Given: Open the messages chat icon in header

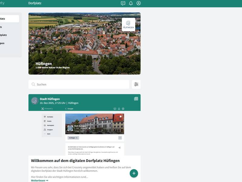Looking at the screenshot, I should (x=123, y=3).
